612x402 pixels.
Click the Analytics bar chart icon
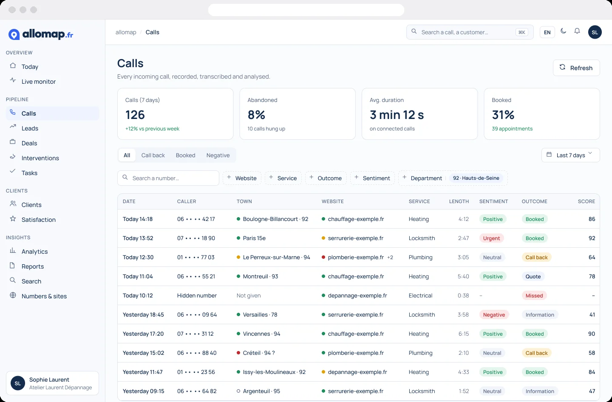click(x=13, y=250)
